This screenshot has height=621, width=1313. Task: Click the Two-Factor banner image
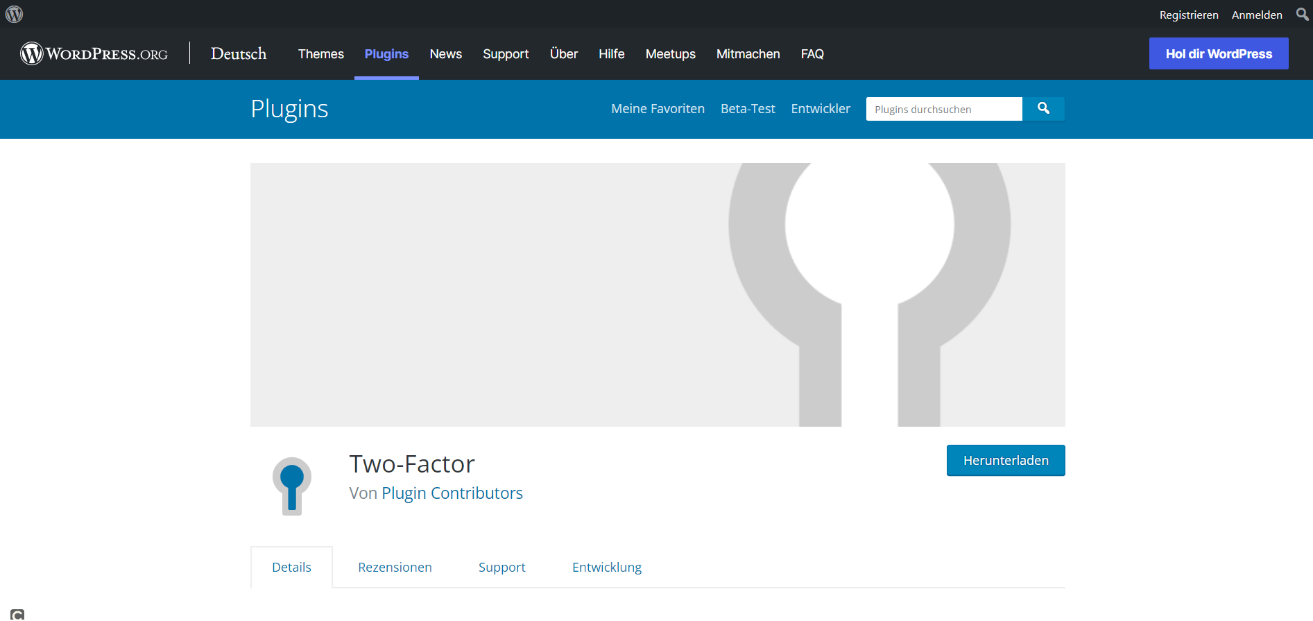pyautogui.click(x=658, y=295)
